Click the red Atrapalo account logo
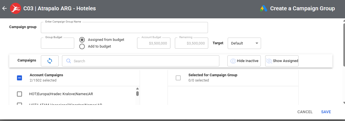345x121 pixels. pyautogui.click(x=15, y=8)
